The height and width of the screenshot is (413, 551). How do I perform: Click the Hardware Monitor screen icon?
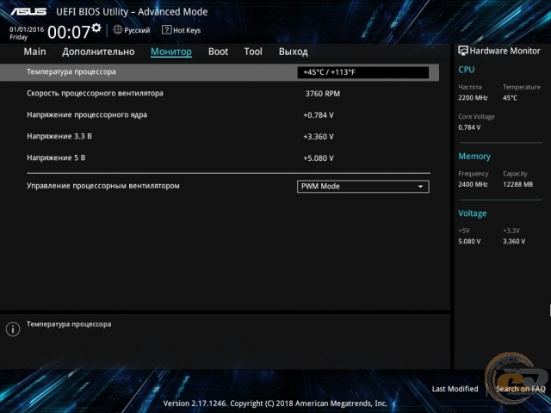[x=463, y=51]
